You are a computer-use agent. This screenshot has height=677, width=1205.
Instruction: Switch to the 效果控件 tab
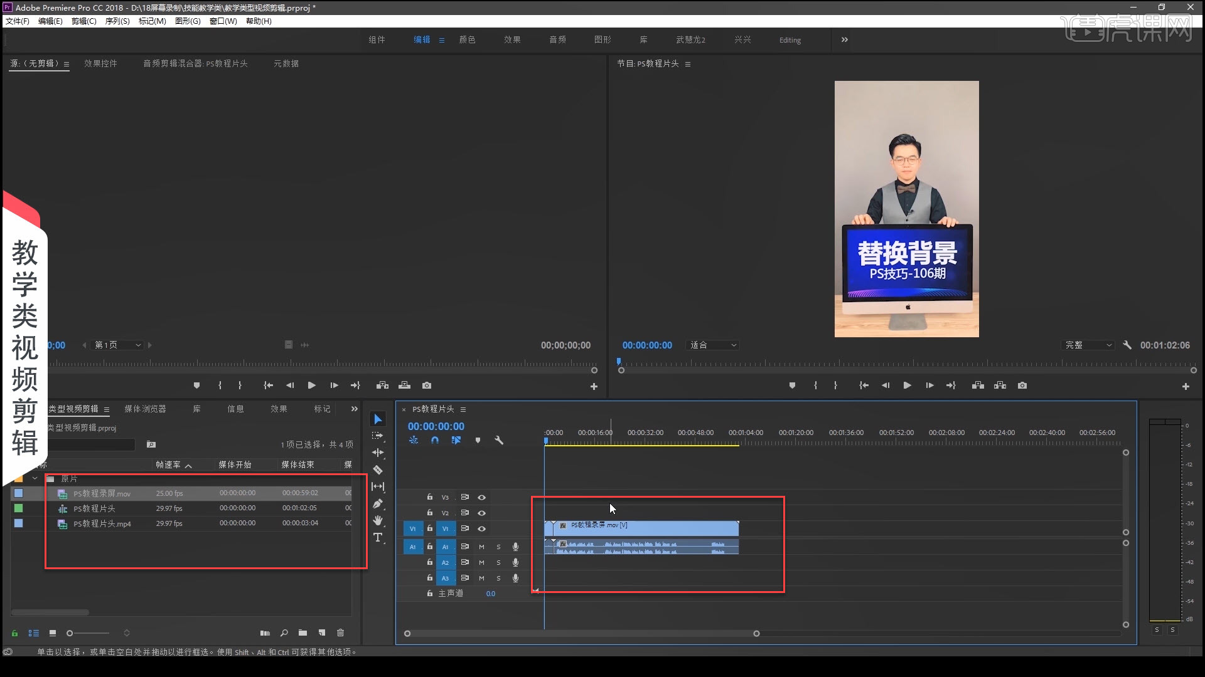pos(100,63)
